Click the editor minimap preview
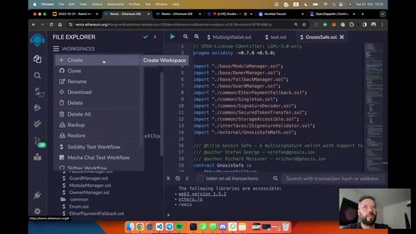 [x=374, y=106]
